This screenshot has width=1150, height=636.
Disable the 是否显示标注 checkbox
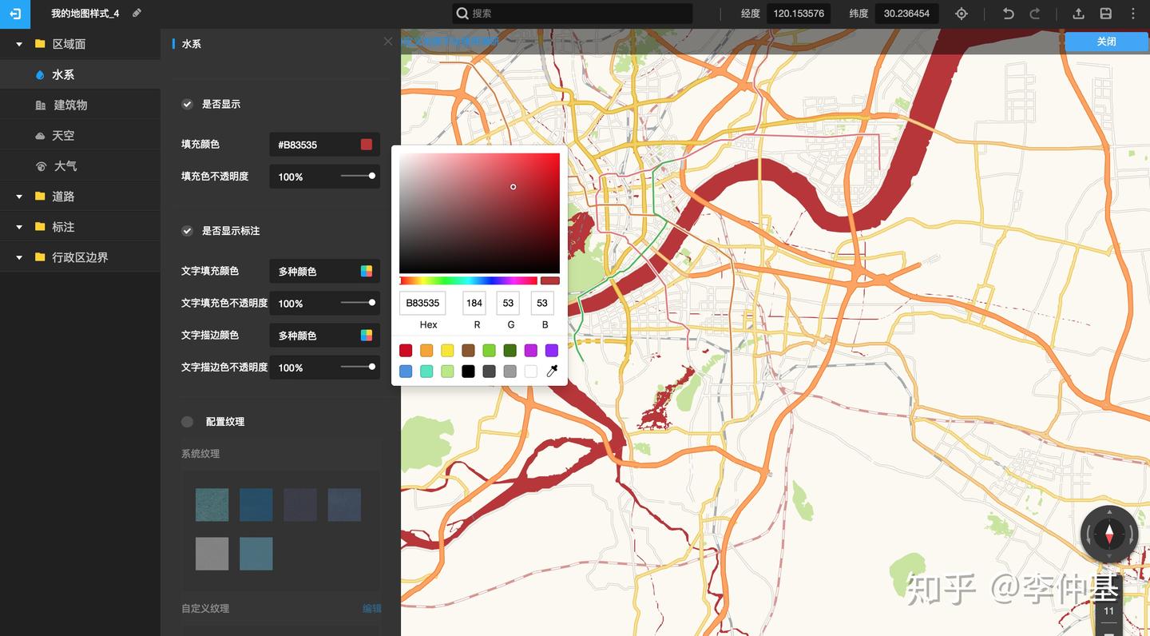point(187,231)
